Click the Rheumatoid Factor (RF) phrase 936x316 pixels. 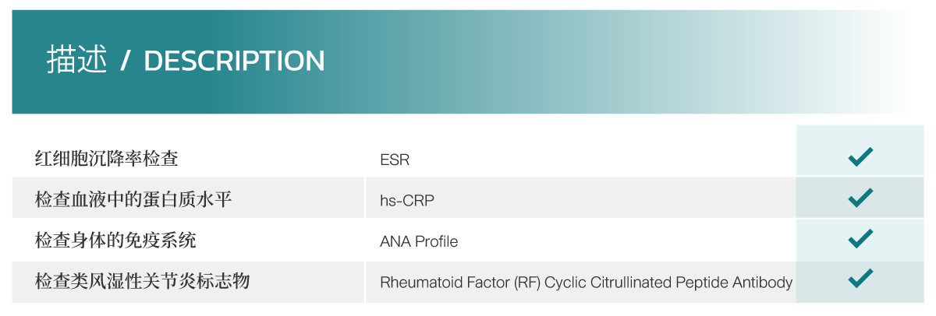coord(460,282)
